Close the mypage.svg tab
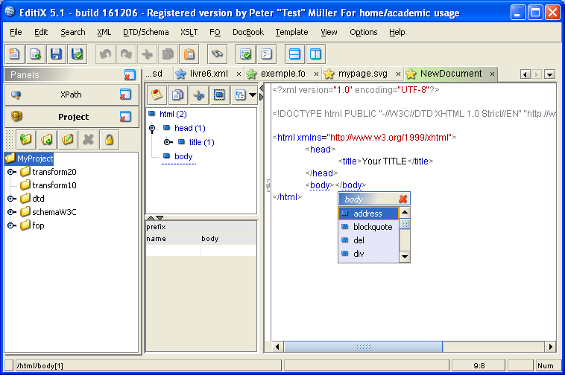The height and width of the screenshot is (375, 565). [x=398, y=74]
